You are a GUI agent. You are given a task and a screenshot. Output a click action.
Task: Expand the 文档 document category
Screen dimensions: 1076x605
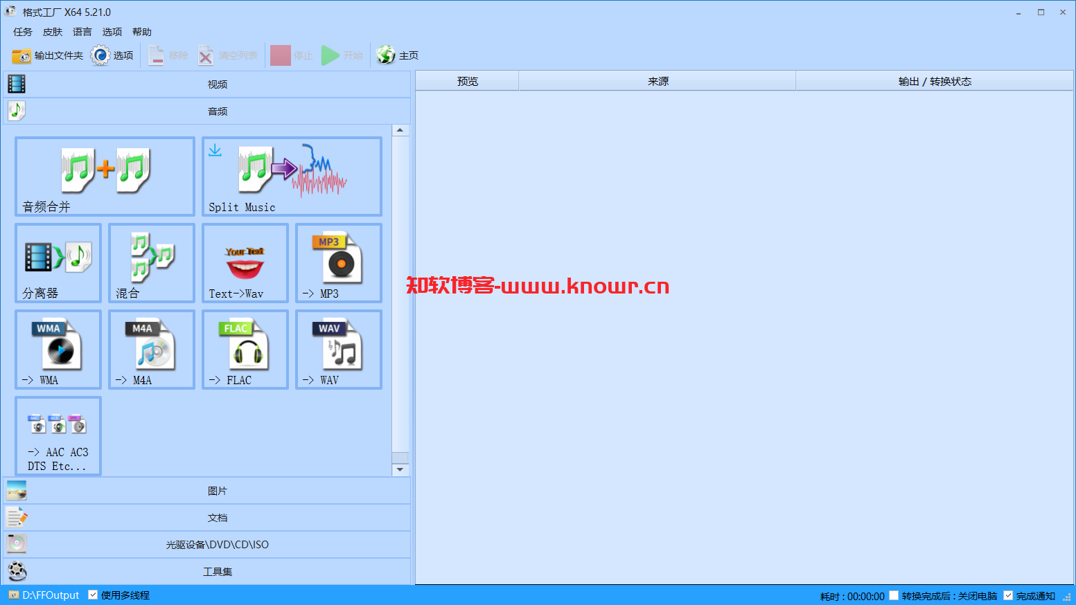[207, 518]
